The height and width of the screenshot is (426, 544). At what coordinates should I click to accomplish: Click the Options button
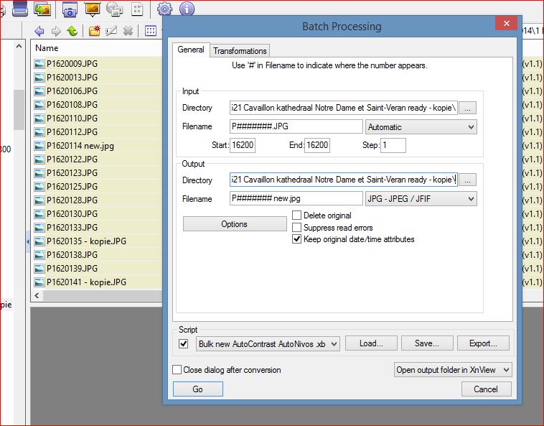[234, 224]
